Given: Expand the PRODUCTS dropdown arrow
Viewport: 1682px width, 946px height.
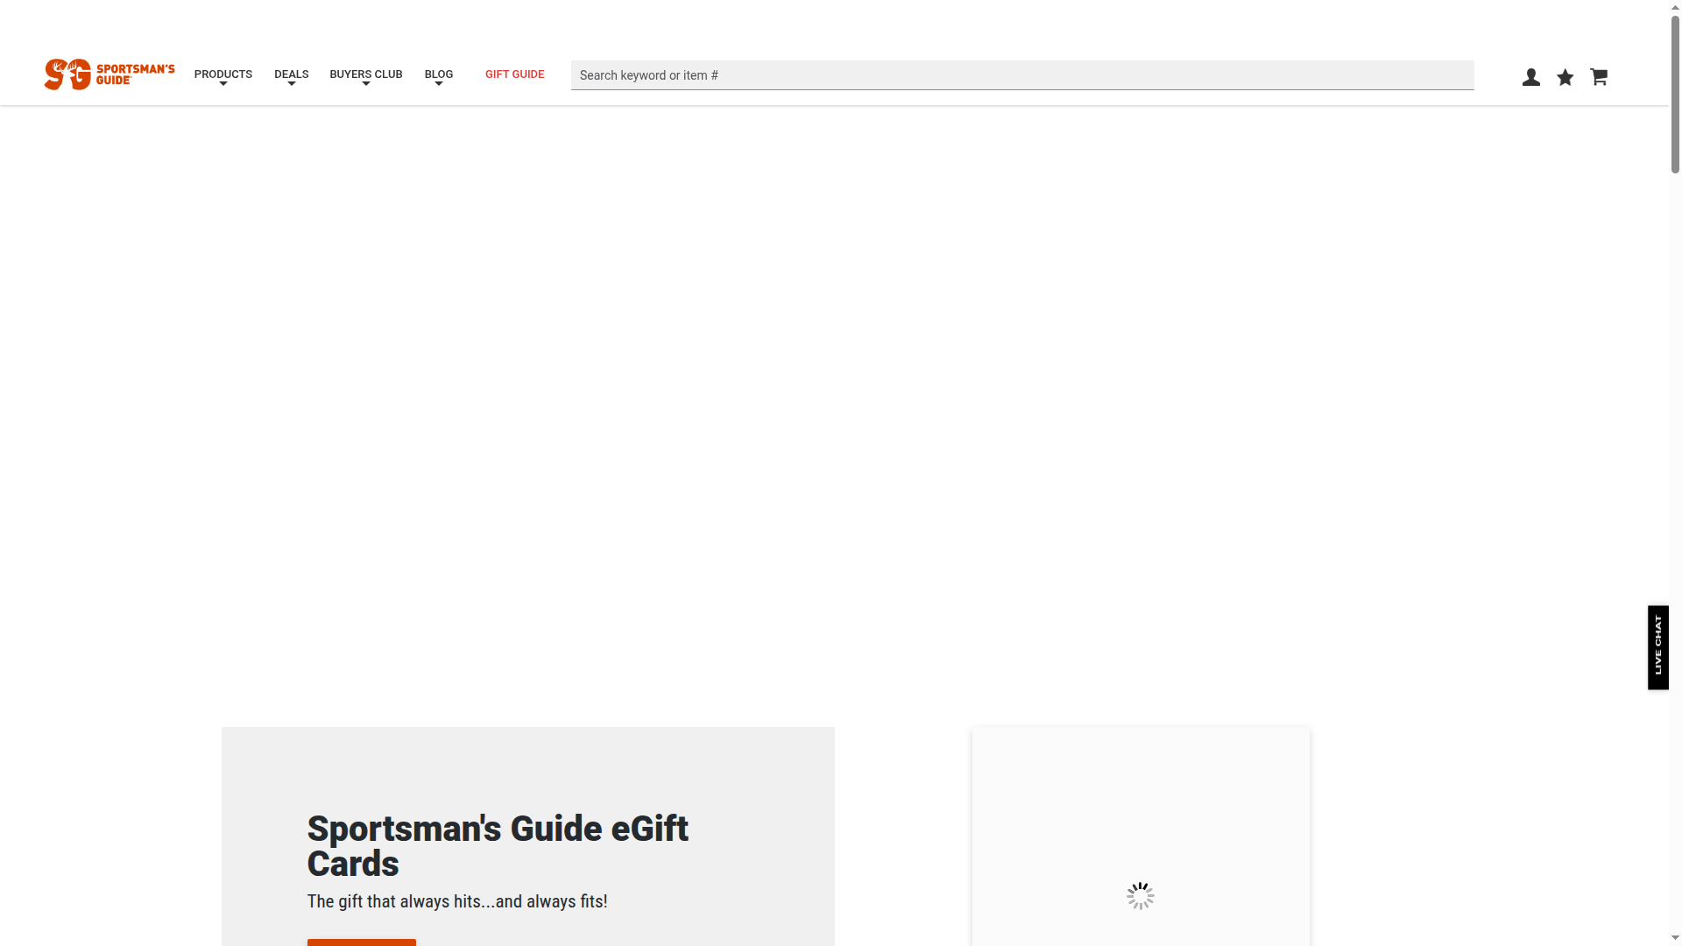Looking at the screenshot, I should click(223, 86).
